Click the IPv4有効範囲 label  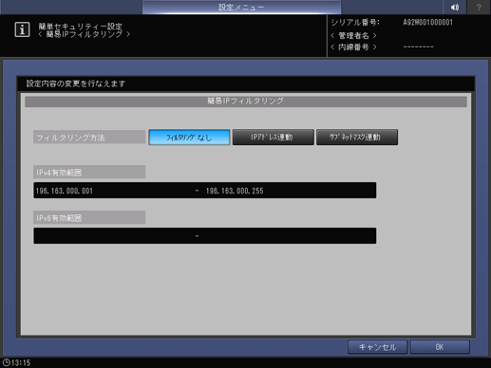89,173
